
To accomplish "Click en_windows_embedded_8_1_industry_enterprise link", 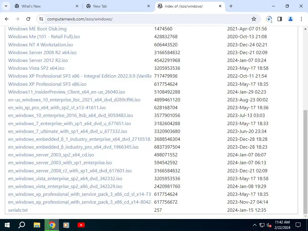I will [80, 140].
